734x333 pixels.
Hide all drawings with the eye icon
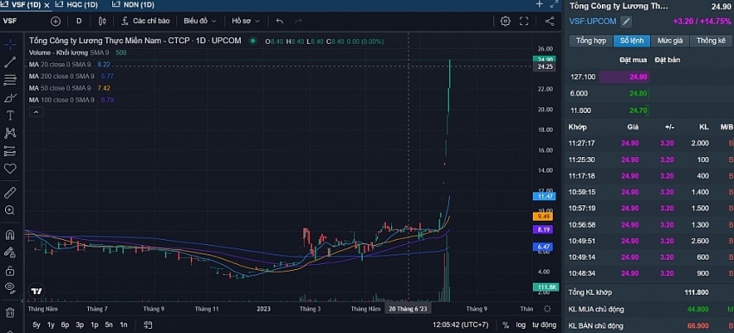pos(9,286)
